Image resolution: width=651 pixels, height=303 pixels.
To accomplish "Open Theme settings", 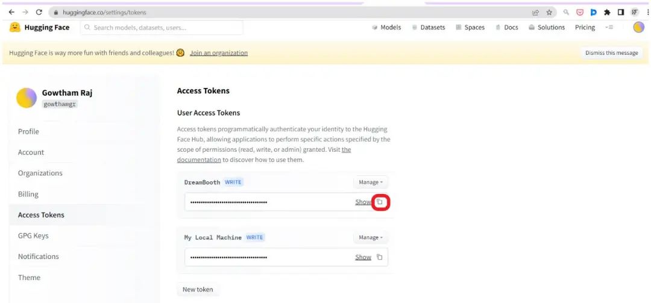I will 29,278.
